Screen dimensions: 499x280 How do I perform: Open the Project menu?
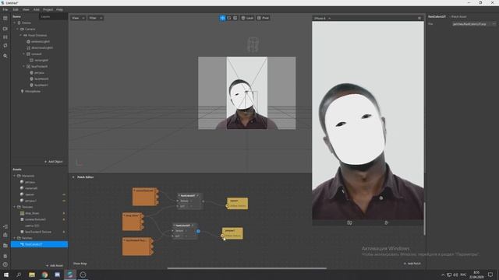48,9
